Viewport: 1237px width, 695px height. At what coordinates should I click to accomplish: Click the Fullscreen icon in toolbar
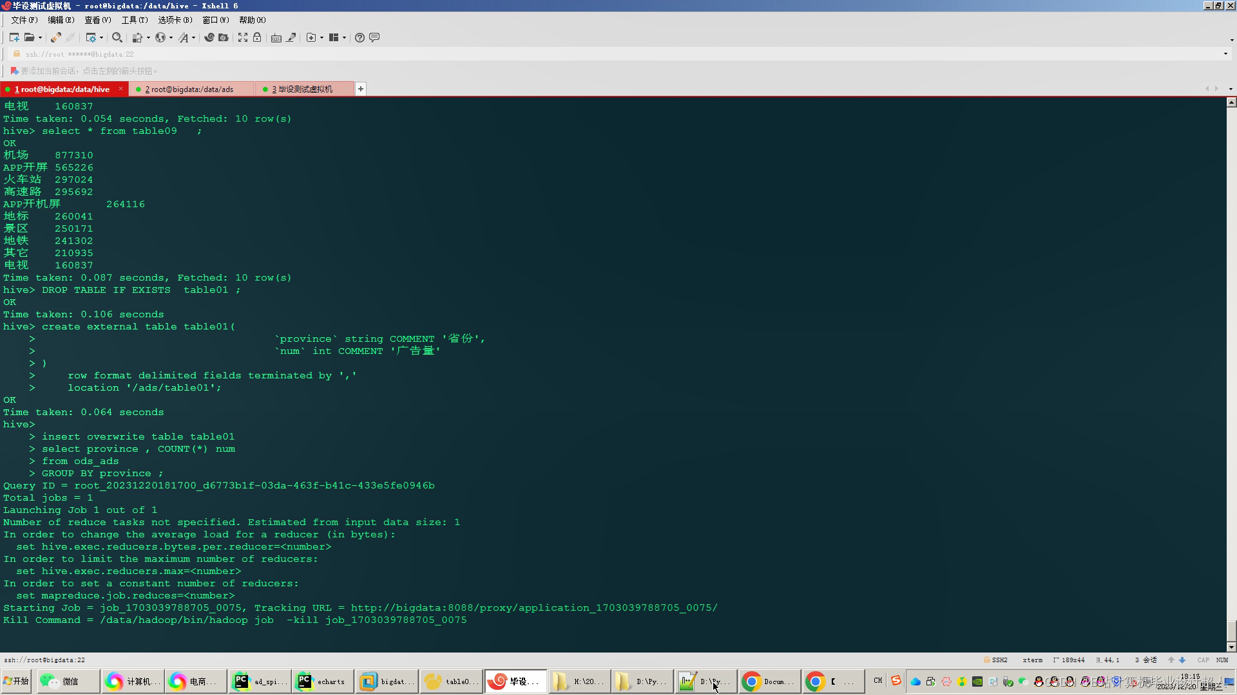pyautogui.click(x=243, y=37)
